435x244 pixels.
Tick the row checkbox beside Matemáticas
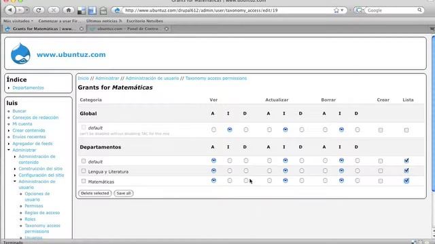(84, 181)
